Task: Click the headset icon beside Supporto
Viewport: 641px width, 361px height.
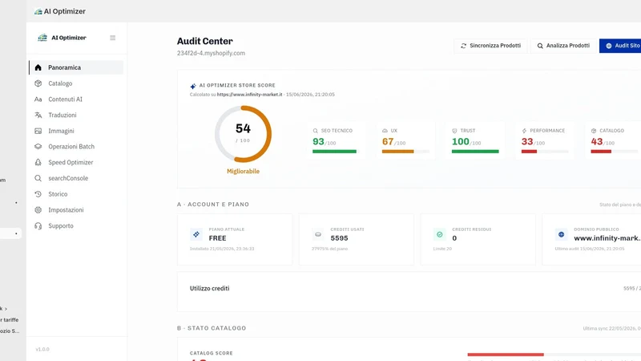Action: (x=38, y=226)
